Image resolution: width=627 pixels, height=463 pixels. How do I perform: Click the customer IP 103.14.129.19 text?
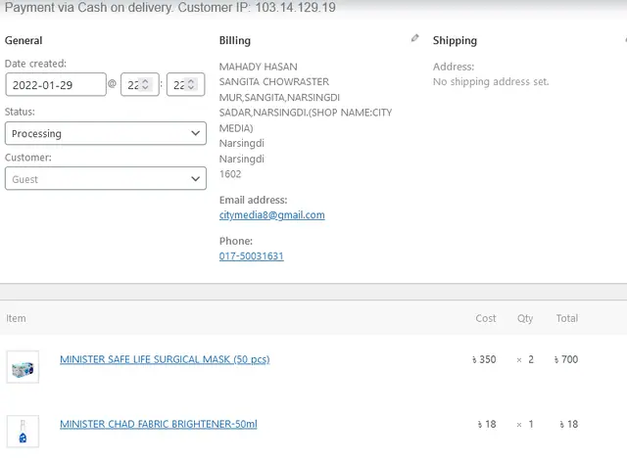click(x=296, y=8)
